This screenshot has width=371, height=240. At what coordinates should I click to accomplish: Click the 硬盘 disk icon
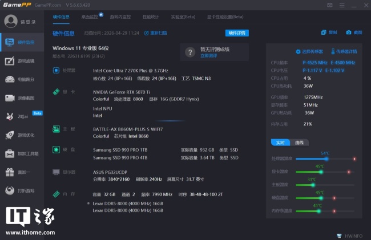coord(56,149)
